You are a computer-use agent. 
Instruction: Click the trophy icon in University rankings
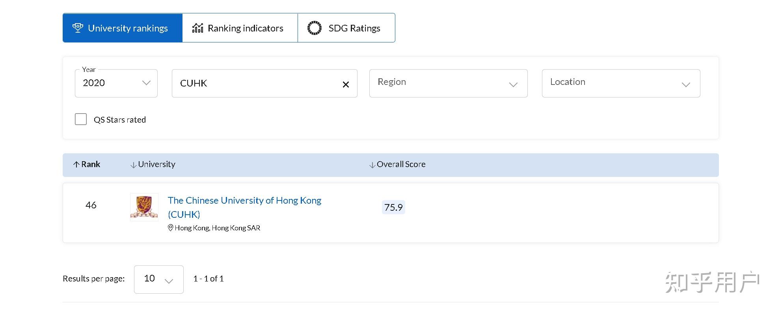78,28
